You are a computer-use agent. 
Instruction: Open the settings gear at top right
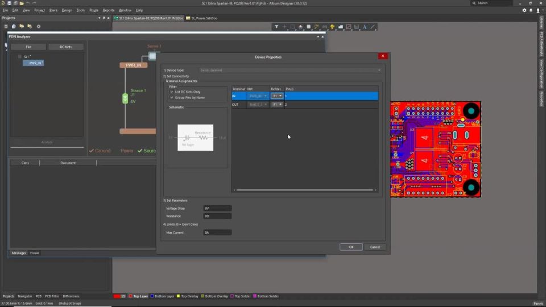point(524,10)
